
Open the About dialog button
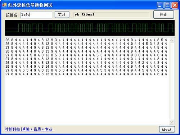click(x=167, y=129)
